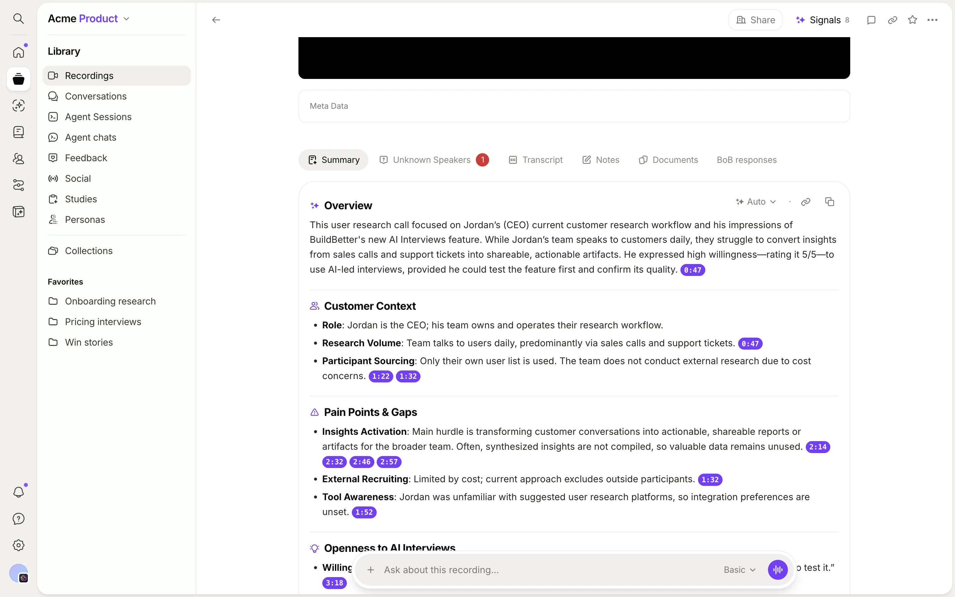Click the user avatar in rail
This screenshot has height=597, width=955.
point(19,573)
